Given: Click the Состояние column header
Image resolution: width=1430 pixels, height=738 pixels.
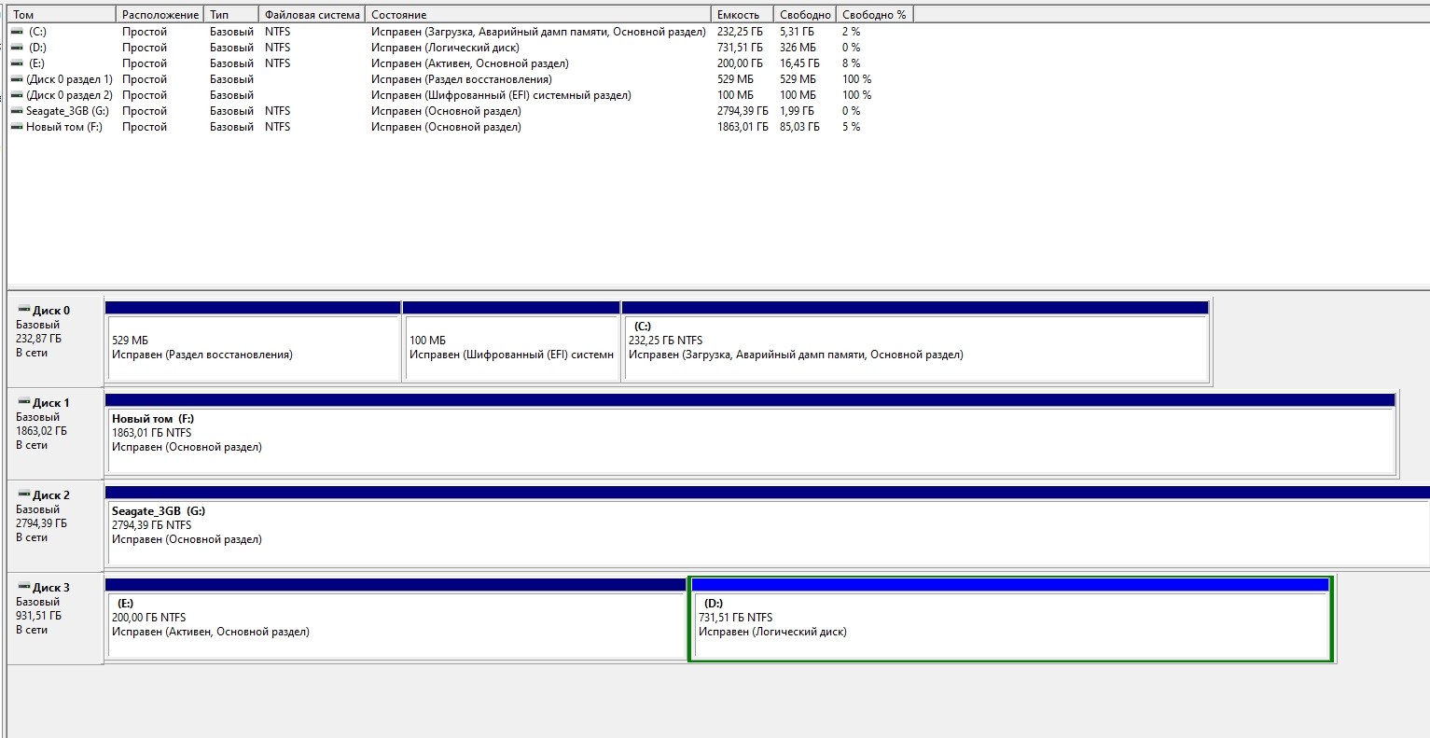Looking at the screenshot, I should coord(537,15).
